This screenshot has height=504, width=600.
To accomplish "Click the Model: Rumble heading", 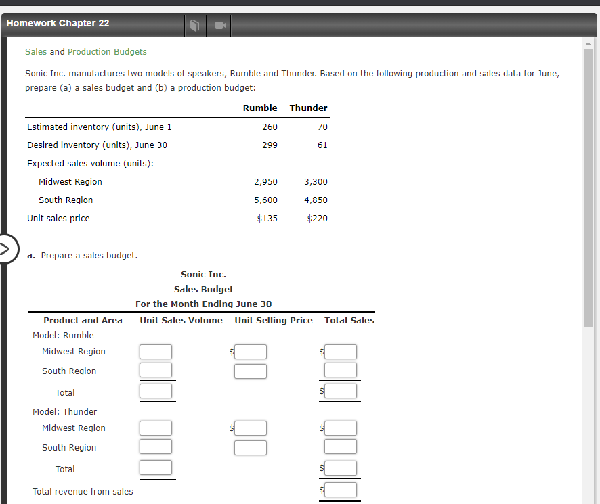I will pyautogui.click(x=63, y=336).
